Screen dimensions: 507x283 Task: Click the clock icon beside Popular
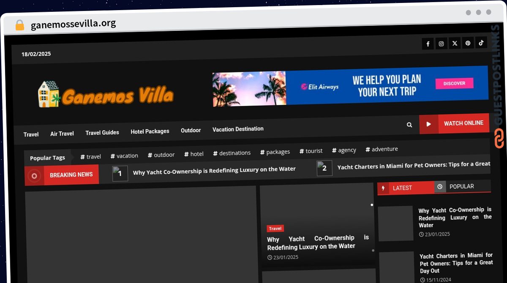(440, 187)
